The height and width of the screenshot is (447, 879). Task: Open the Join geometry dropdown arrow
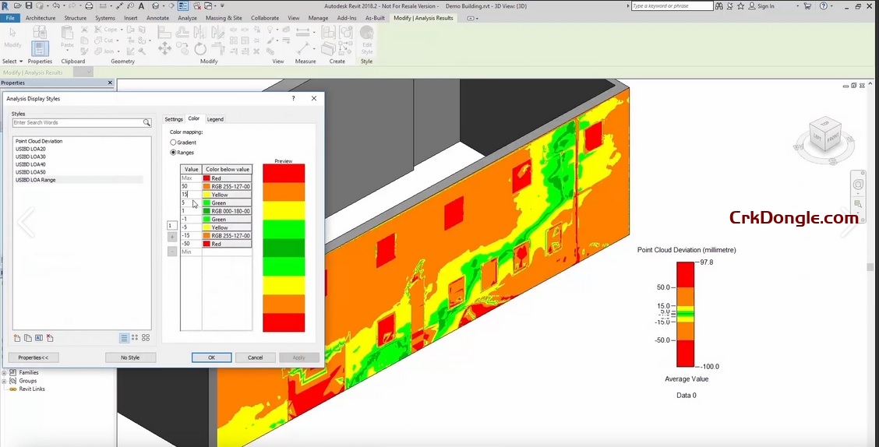(x=119, y=51)
